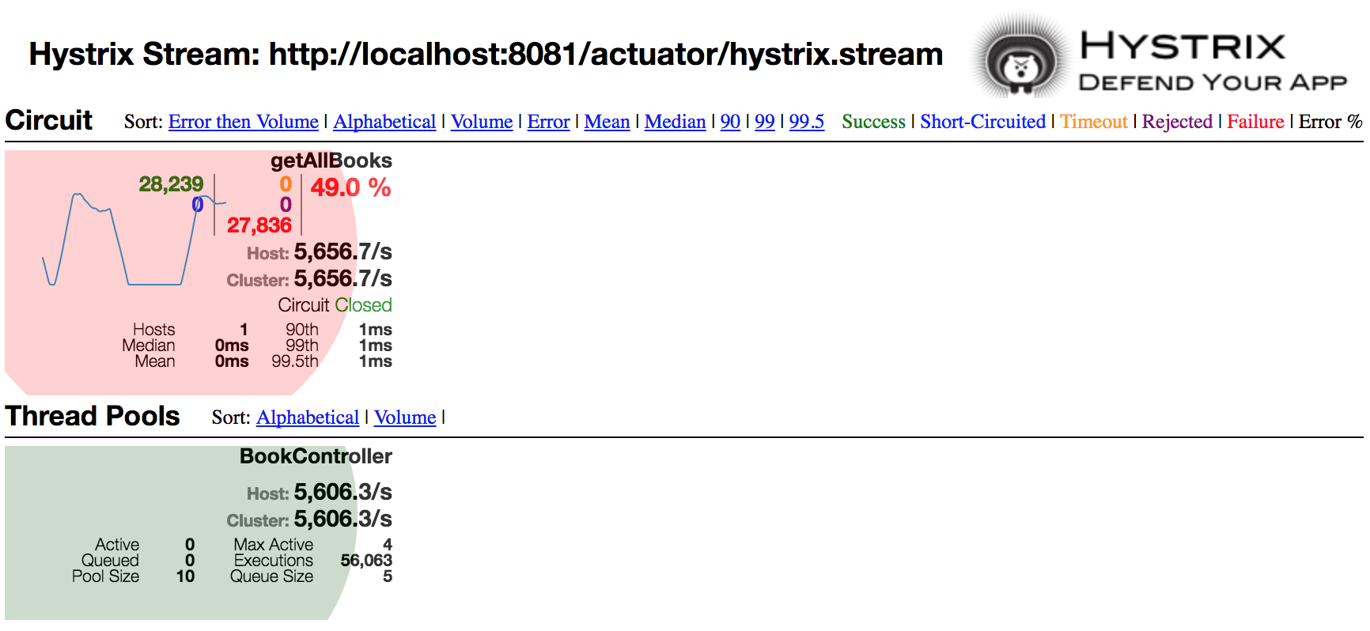Click the Max Active label

(x=274, y=545)
